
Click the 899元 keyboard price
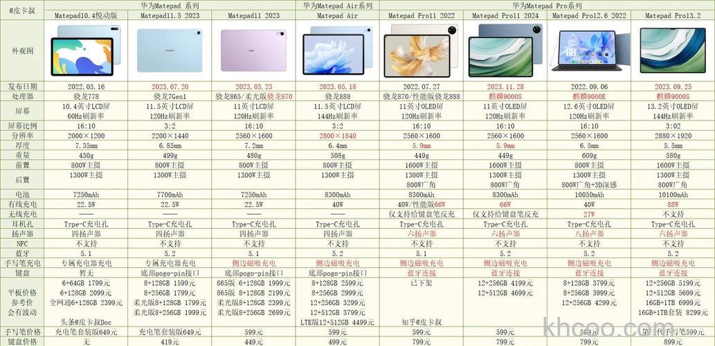click(673, 341)
